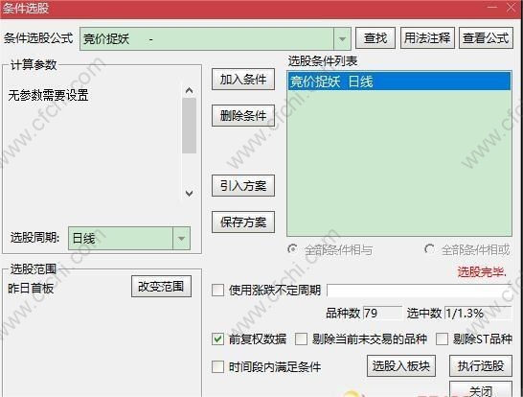This screenshot has width=523, height=397.
Task: Open 用法注释 usage notes
Action: [x=427, y=38]
